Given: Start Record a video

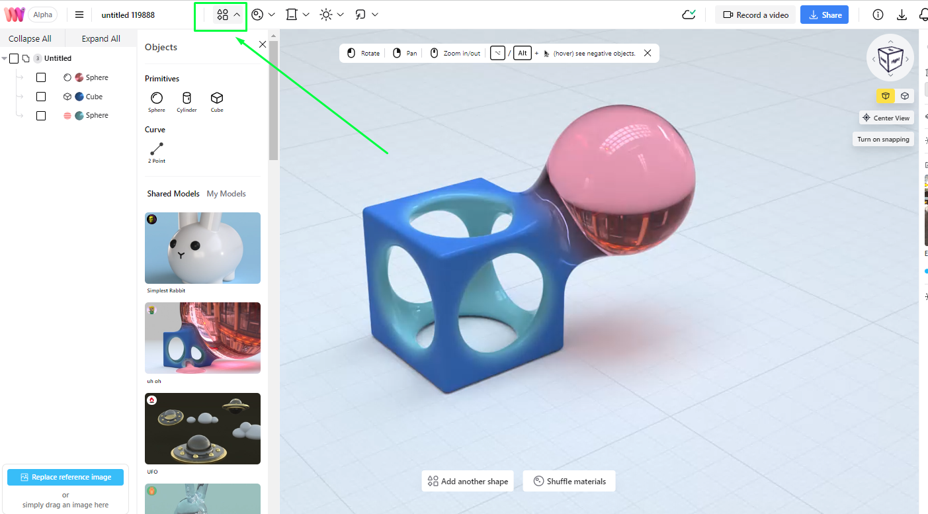Looking at the screenshot, I should pyautogui.click(x=755, y=15).
